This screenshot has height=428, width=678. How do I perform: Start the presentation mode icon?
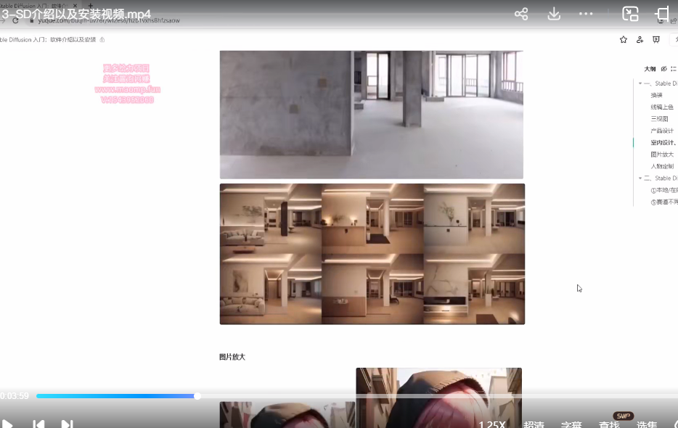click(656, 40)
